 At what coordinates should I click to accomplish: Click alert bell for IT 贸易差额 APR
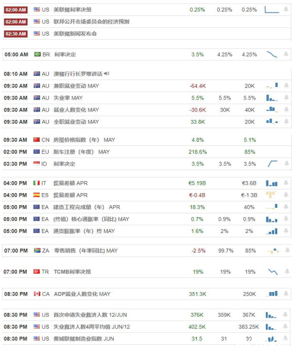point(286,183)
